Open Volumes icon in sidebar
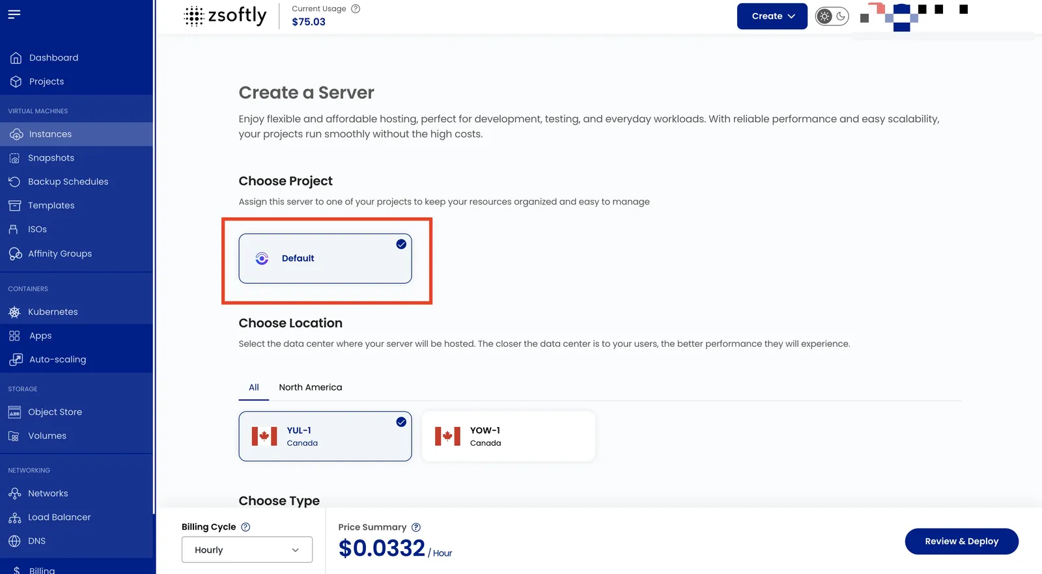The width and height of the screenshot is (1042, 574). pos(14,436)
